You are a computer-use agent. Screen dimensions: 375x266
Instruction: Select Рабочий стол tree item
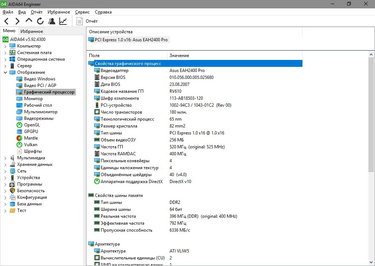click(38, 105)
